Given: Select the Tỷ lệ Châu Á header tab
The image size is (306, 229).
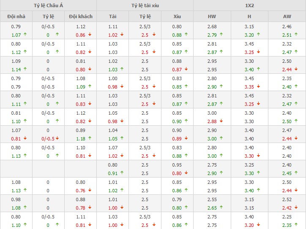Looking at the screenshot, I should 48,5.
